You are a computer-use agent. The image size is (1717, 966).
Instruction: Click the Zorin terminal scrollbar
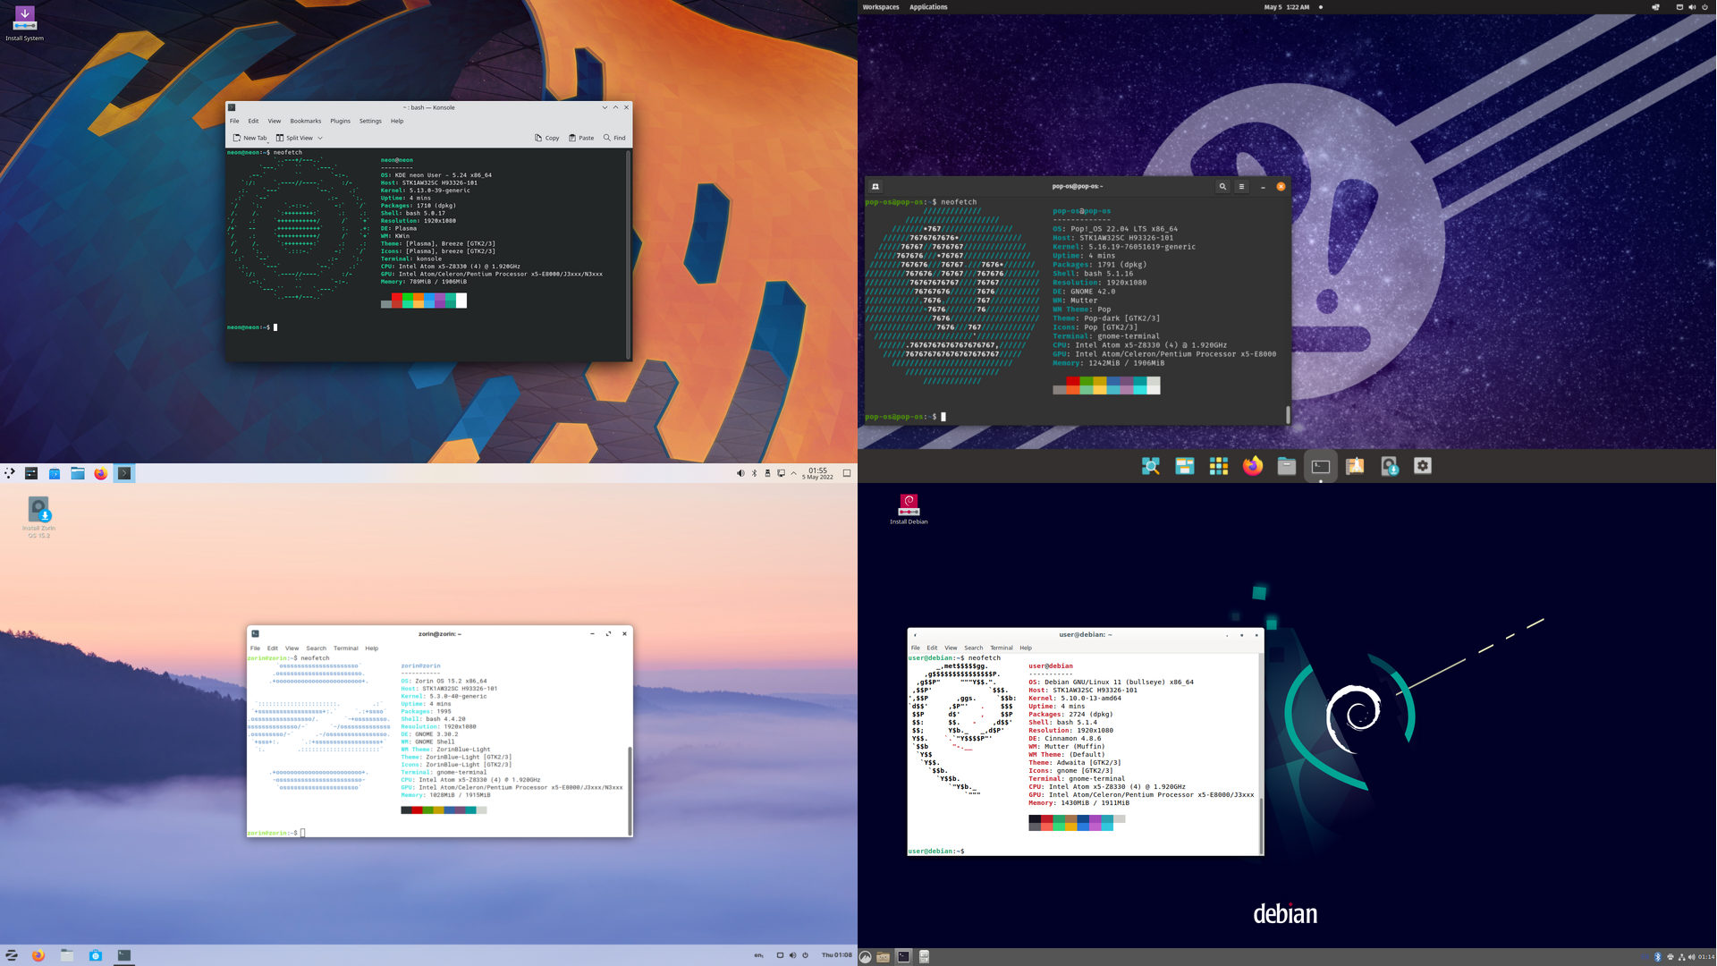(630, 791)
